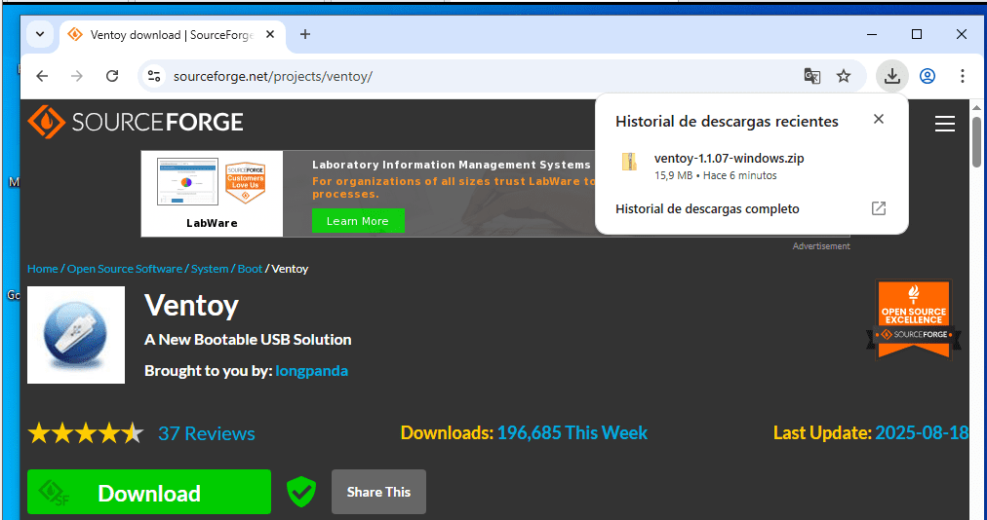Bookmark this page with star icon
The width and height of the screenshot is (987, 520).
(x=844, y=76)
